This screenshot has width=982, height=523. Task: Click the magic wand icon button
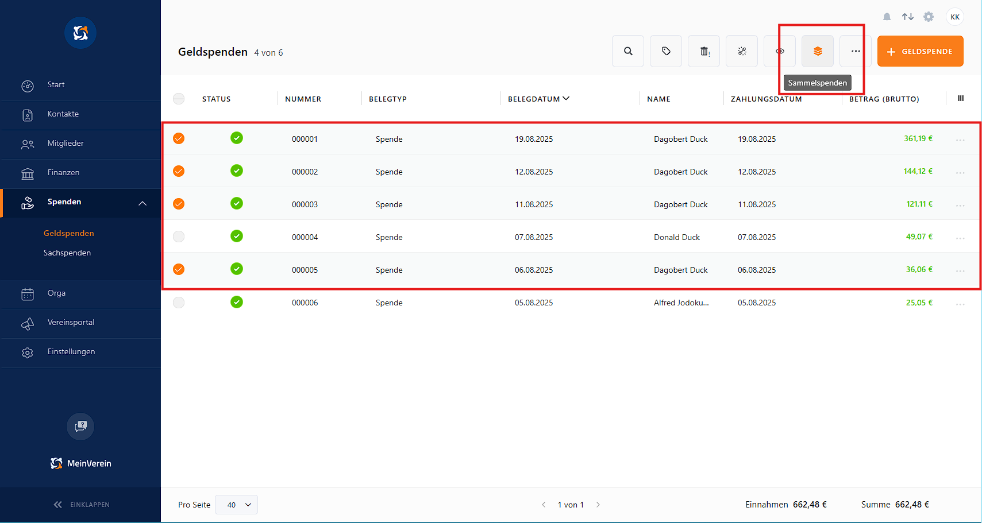742,51
